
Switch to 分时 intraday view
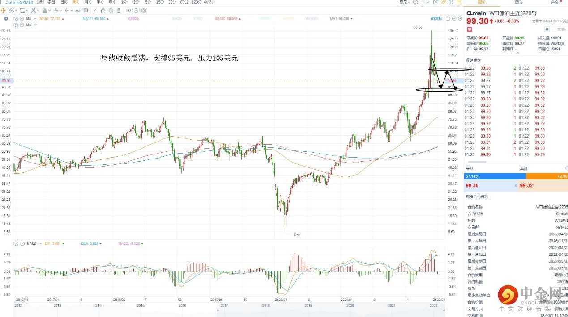pyautogui.click(x=40, y=2)
